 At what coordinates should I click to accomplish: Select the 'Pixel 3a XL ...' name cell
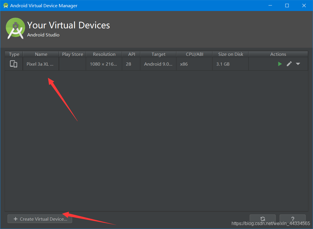click(x=41, y=64)
